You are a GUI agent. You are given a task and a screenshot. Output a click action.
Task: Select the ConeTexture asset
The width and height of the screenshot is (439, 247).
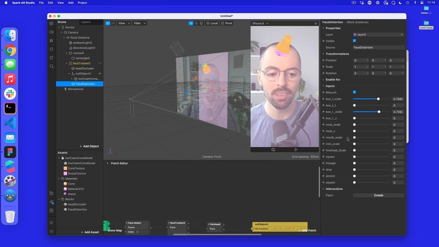pyautogui.click(x=74, y=169)
